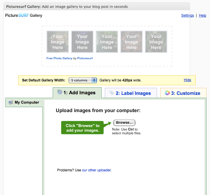Click the Add Images tab icon
This screenshot has height=195, width=210.
[60, 92]
